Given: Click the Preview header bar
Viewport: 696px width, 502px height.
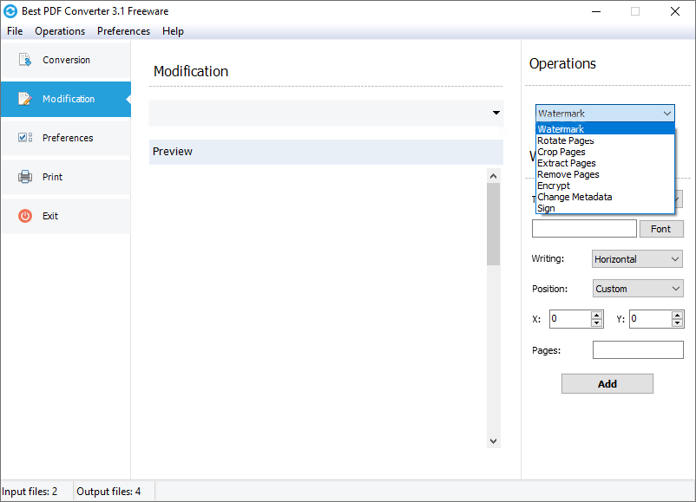Looking at the screenshot, I should coord(326,152).
